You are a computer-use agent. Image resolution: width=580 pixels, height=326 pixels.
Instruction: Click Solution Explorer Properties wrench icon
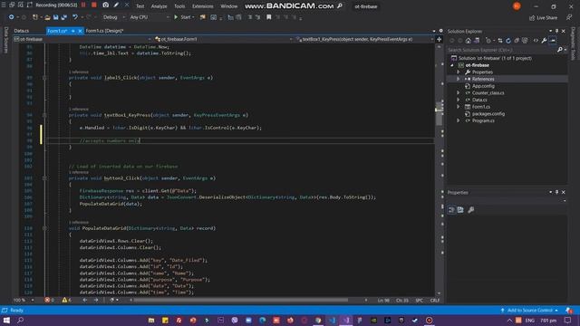pos(544,41)
